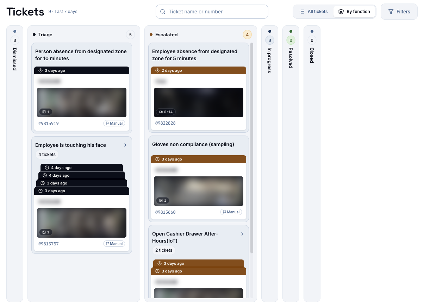Click the clock icon on ticket #9815919 header

[x=40, y=71]
